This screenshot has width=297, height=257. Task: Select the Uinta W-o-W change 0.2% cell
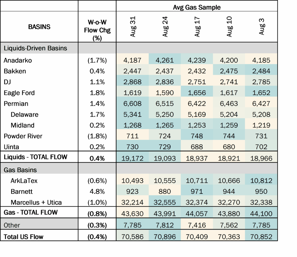(x=97, y=147)
